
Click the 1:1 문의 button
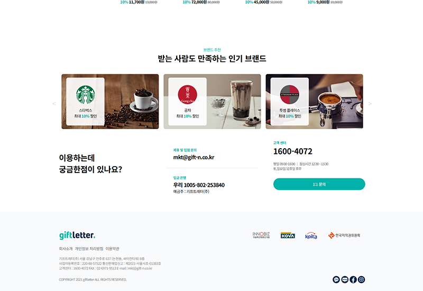(319, 184)
